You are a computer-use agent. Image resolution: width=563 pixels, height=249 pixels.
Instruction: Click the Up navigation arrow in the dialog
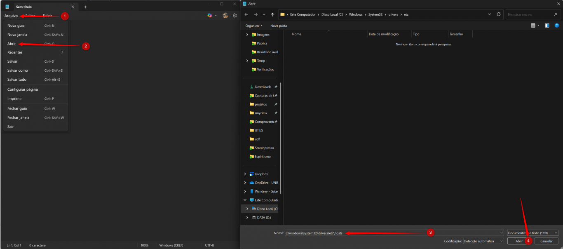click(x=272, y=14)
